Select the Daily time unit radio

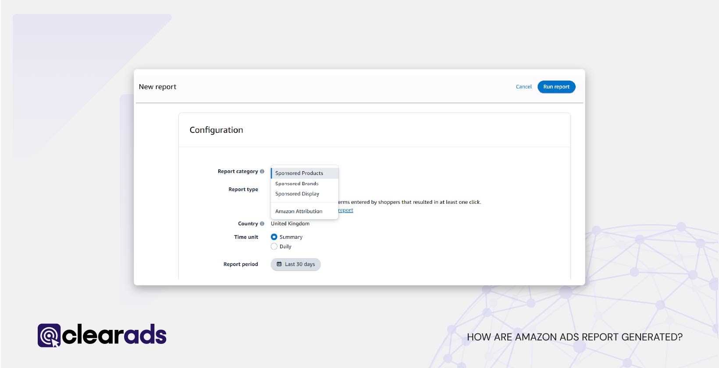click(274, 247)
